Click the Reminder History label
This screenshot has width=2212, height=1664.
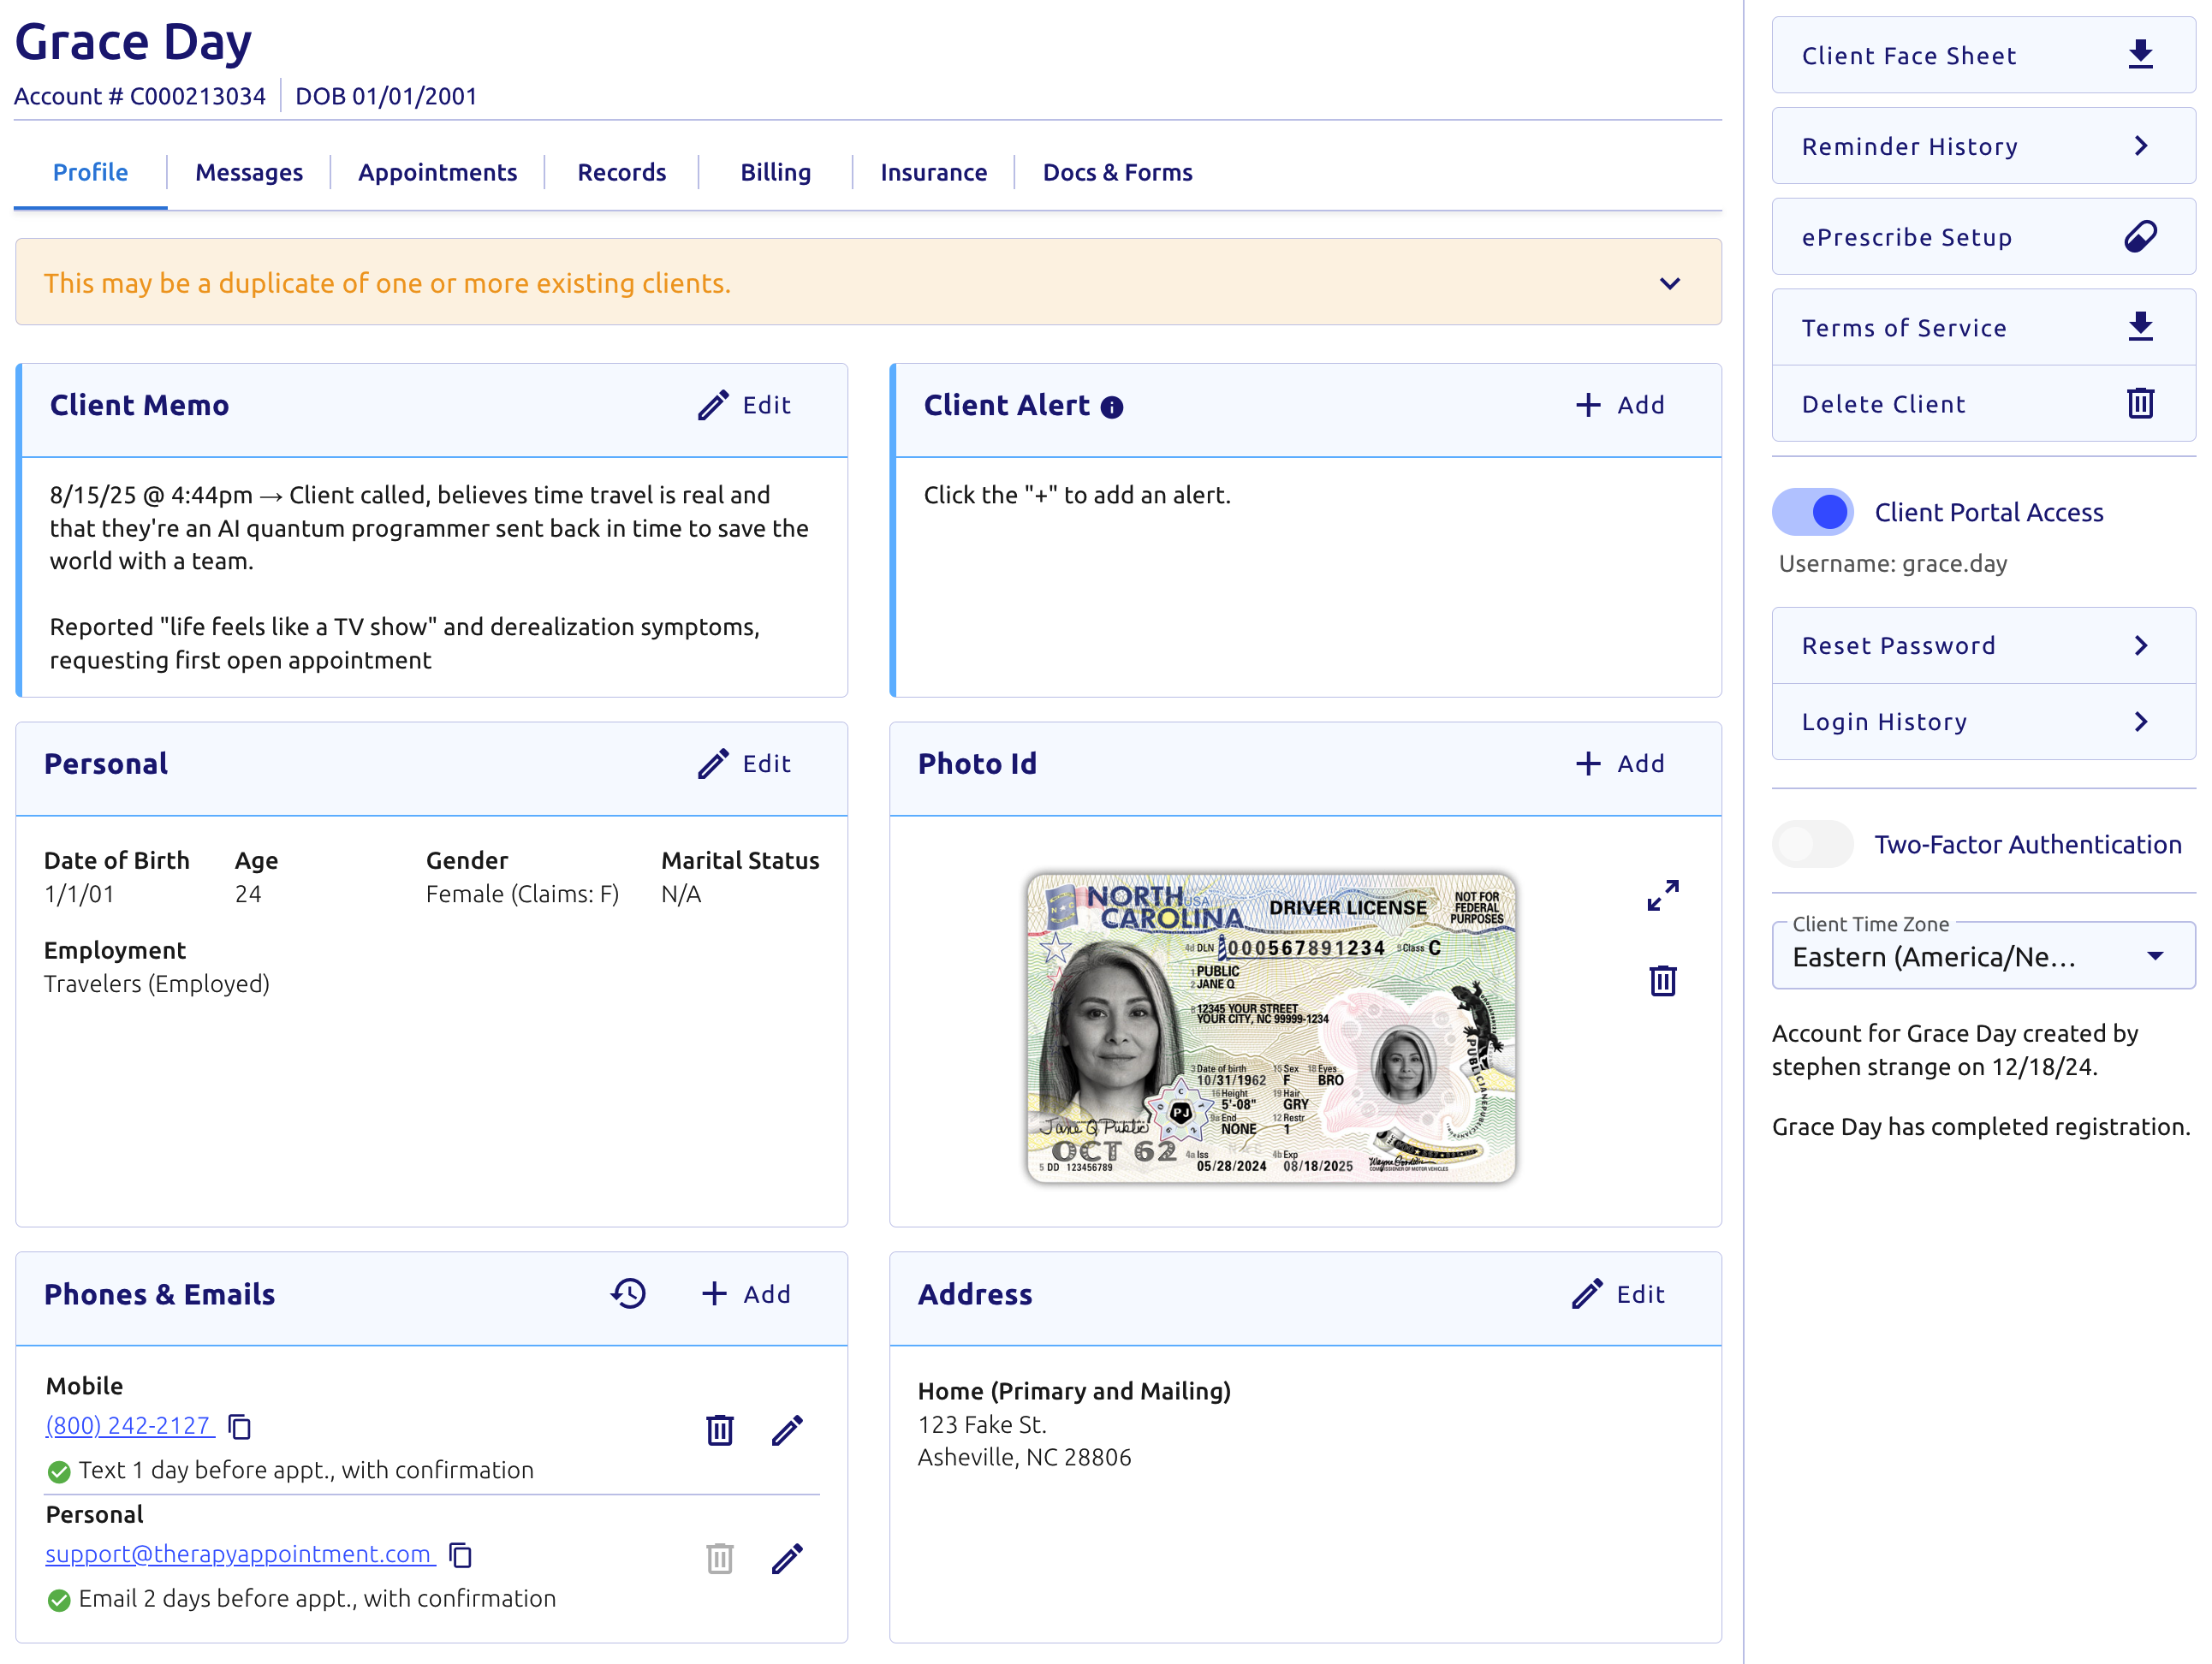1910,147
